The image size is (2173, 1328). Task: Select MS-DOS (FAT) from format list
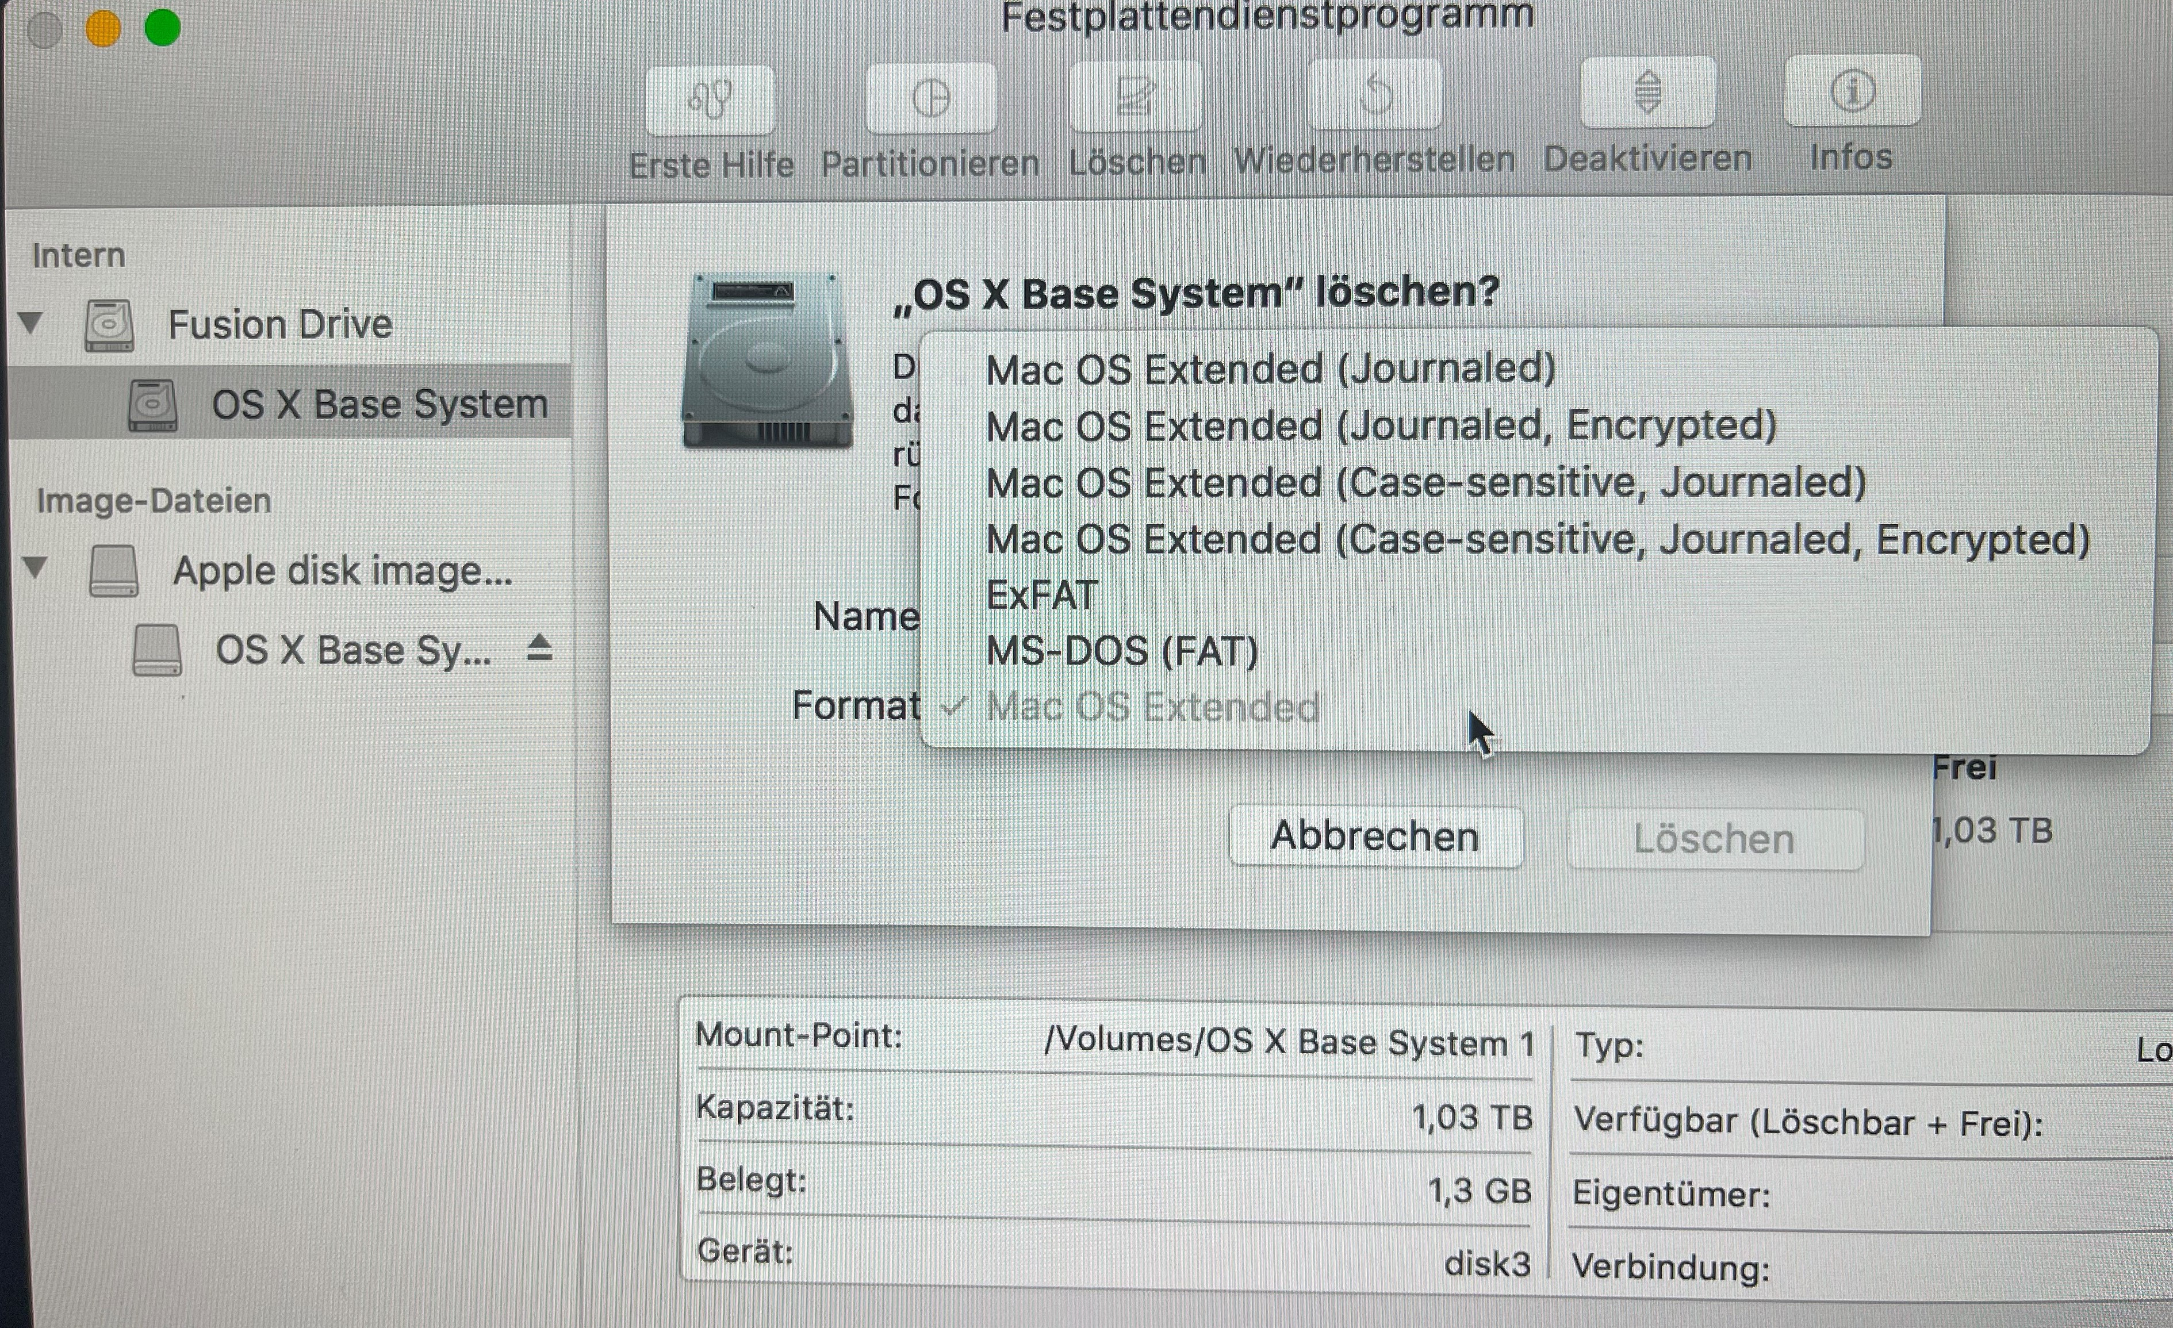[x=1122, y=652]
